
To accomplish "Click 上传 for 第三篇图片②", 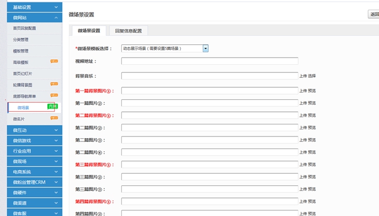I will [x=303, y=177].
